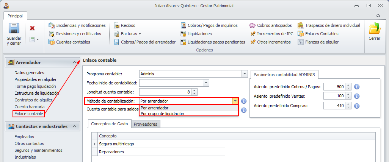Increase the Longitud cuenta contable value

tap(194, 90)
